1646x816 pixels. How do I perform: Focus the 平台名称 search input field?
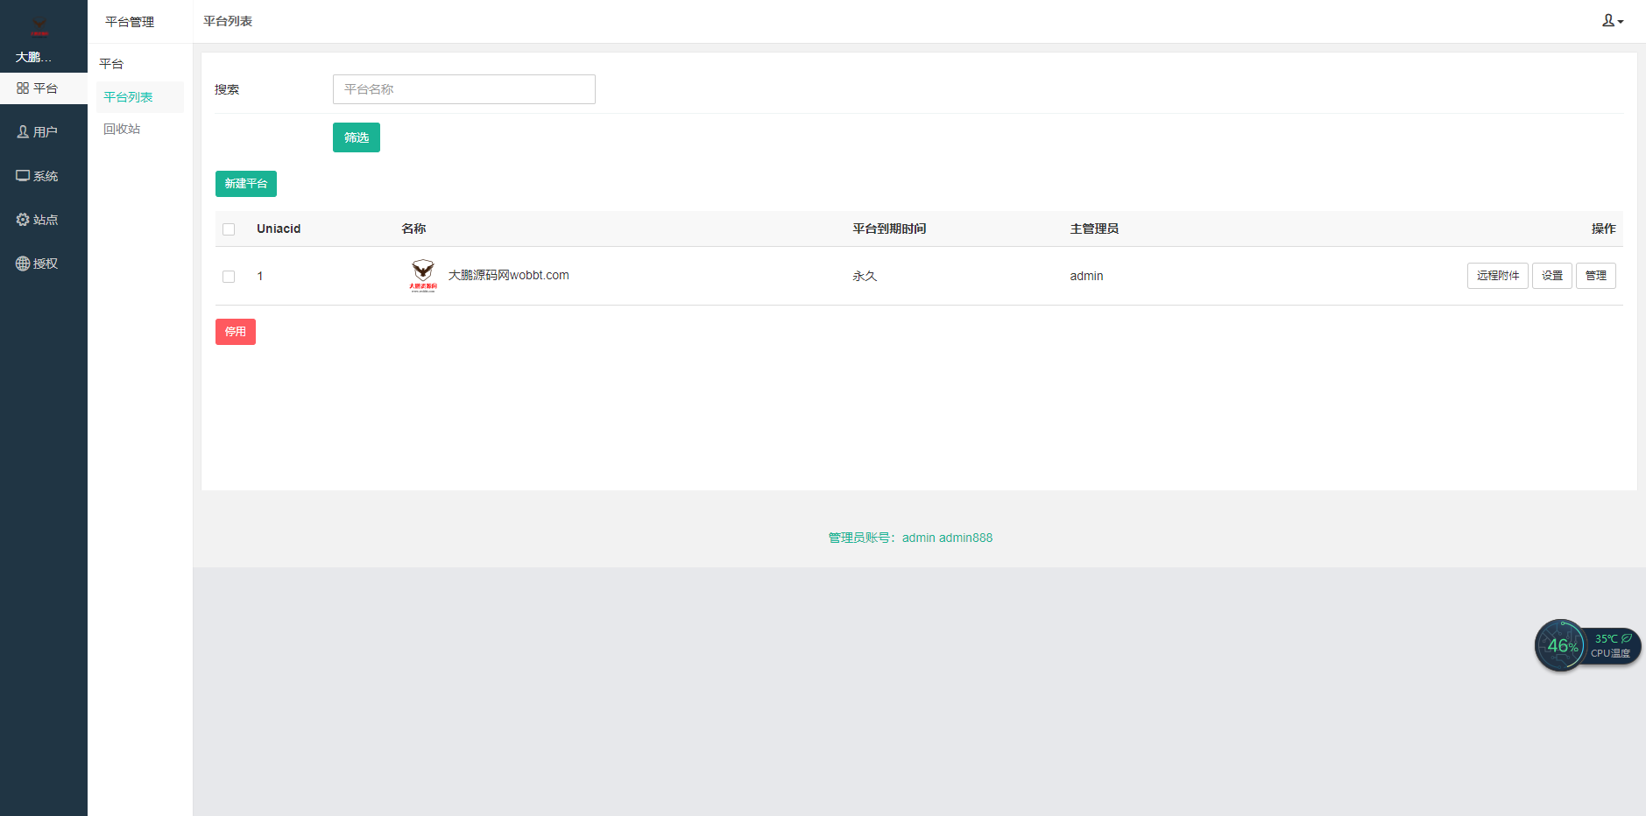point(463,89)
